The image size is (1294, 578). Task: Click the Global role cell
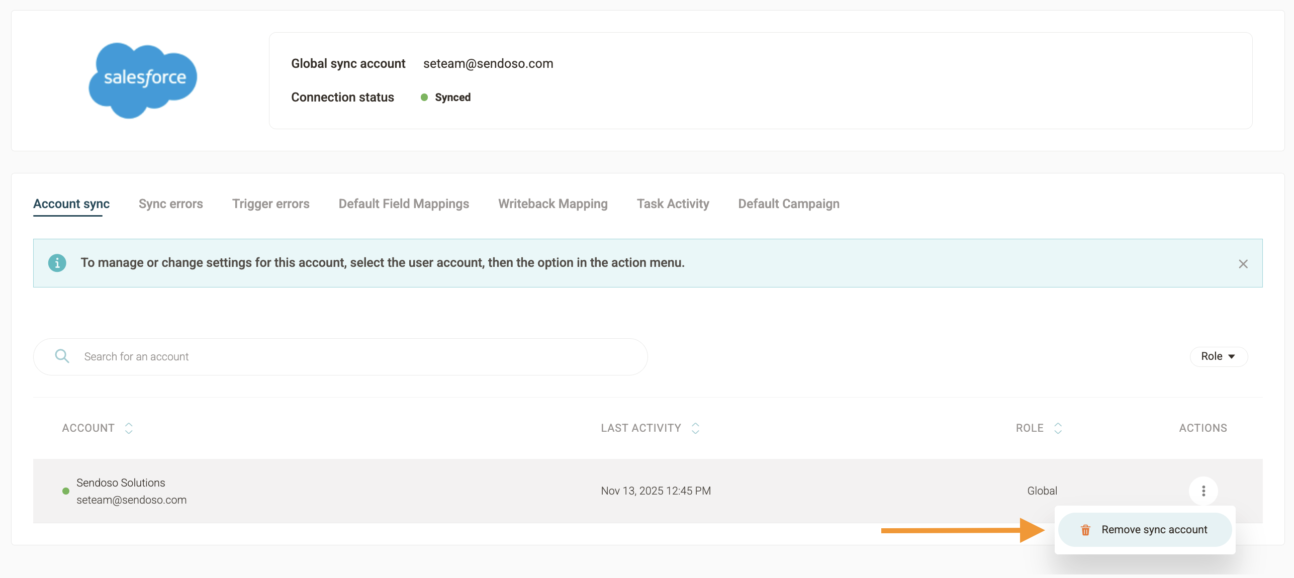click(x=1042, y=491)
